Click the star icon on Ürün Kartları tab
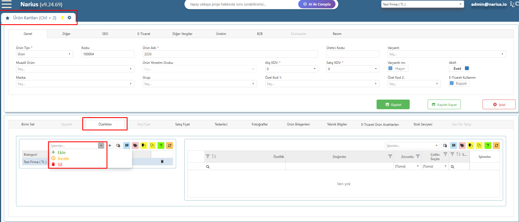The height and width of the screenshot is (222, 519). pos(8,18)
